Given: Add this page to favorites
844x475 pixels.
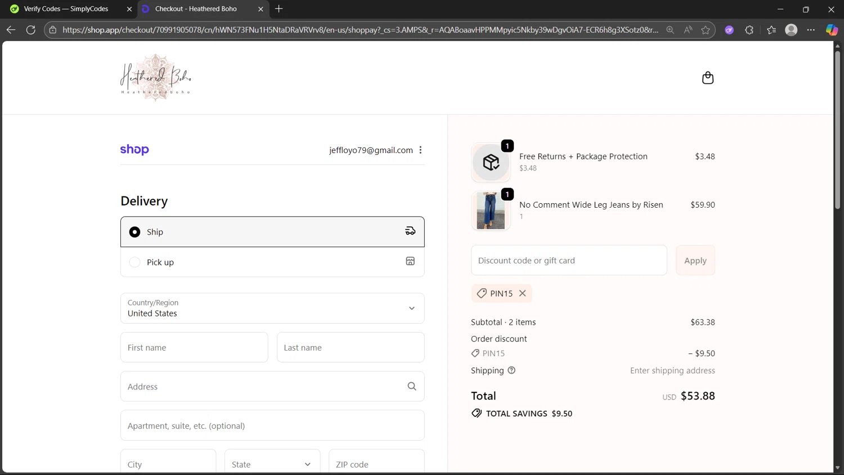Looking at the screenshot, I should click(706, 30).
